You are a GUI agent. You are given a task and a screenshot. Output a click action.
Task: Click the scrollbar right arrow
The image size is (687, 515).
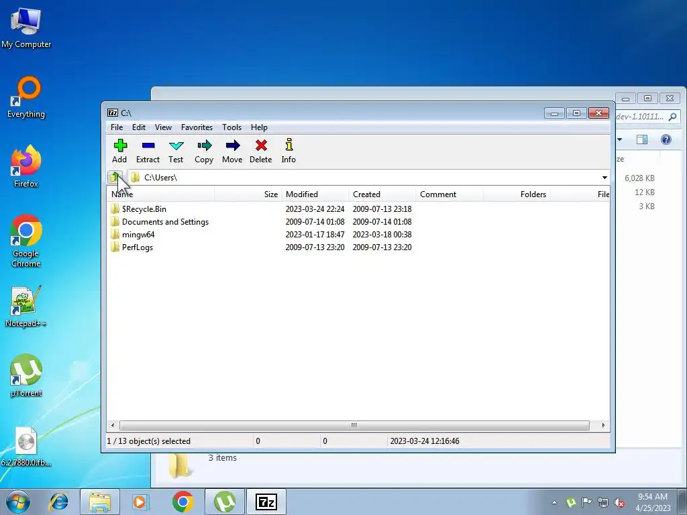pos(603,425)
